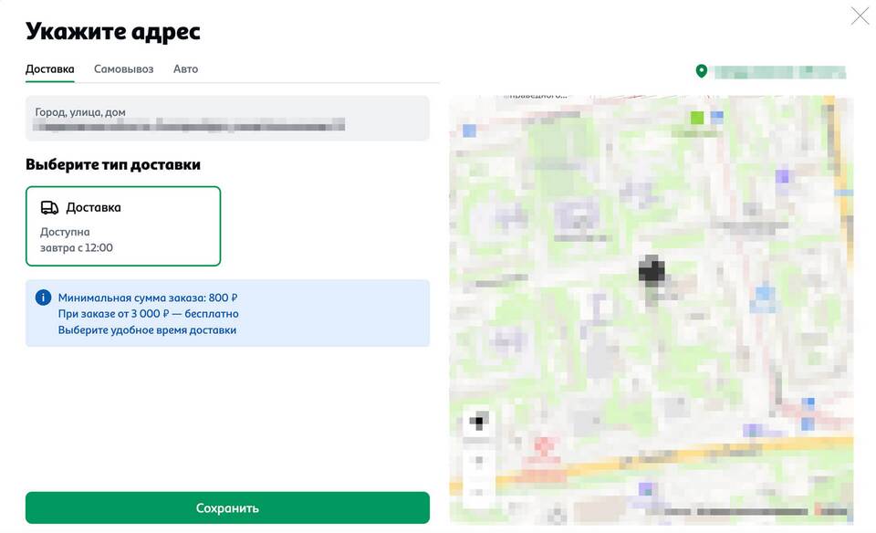
Task: Zoom in on the map
Action: (x=478, y=461)
